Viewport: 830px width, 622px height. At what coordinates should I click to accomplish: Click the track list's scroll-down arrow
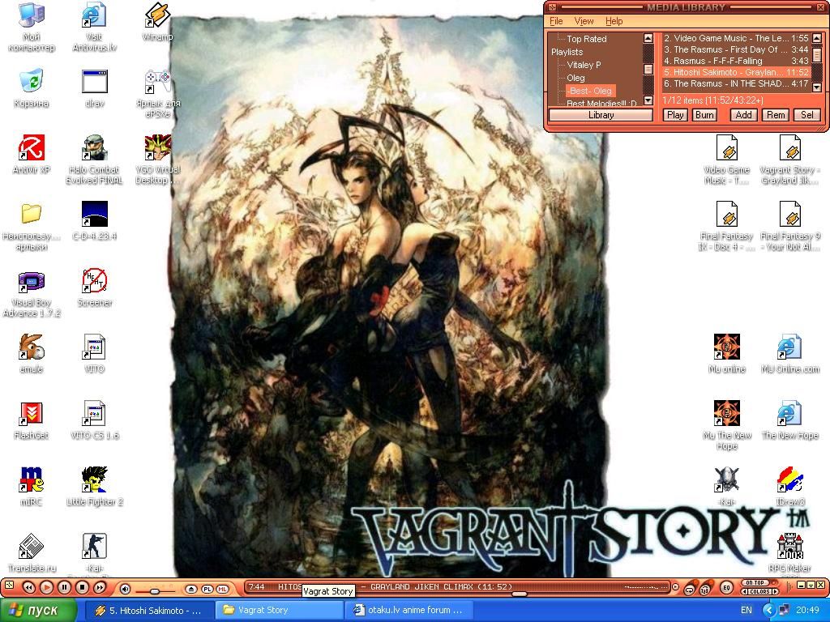[x=817, y=87]
